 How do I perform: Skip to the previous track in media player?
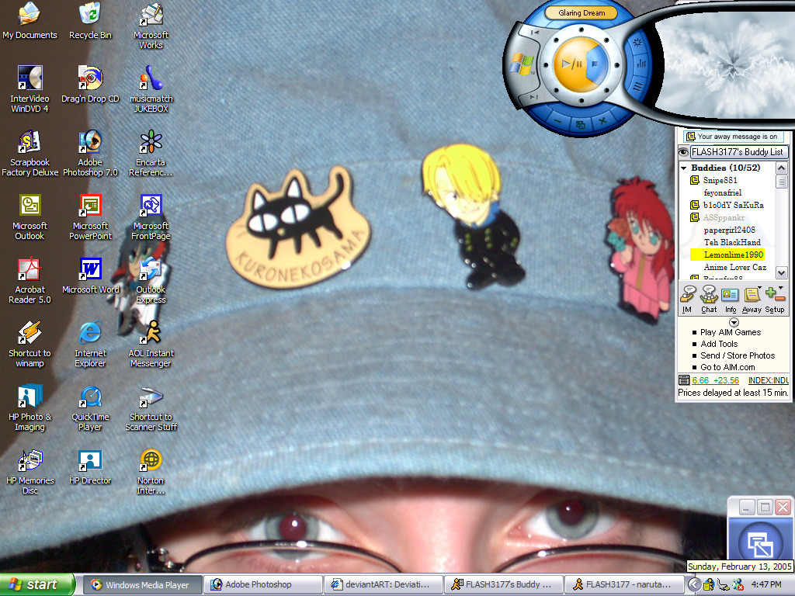pyautogui.click(x=534, y=33)
